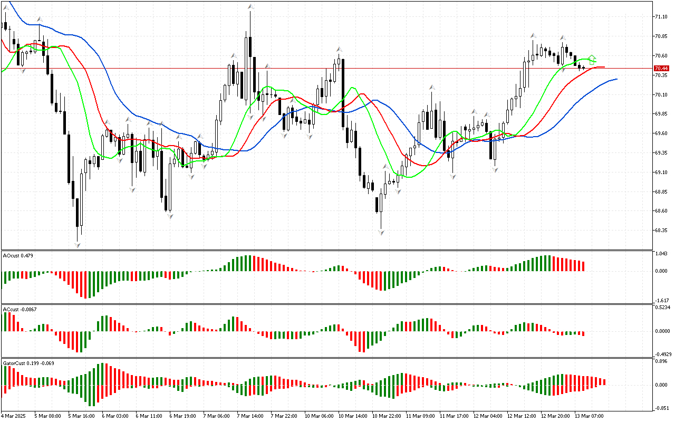Click the 10 Mar 22:00 time label

point(388,416)
